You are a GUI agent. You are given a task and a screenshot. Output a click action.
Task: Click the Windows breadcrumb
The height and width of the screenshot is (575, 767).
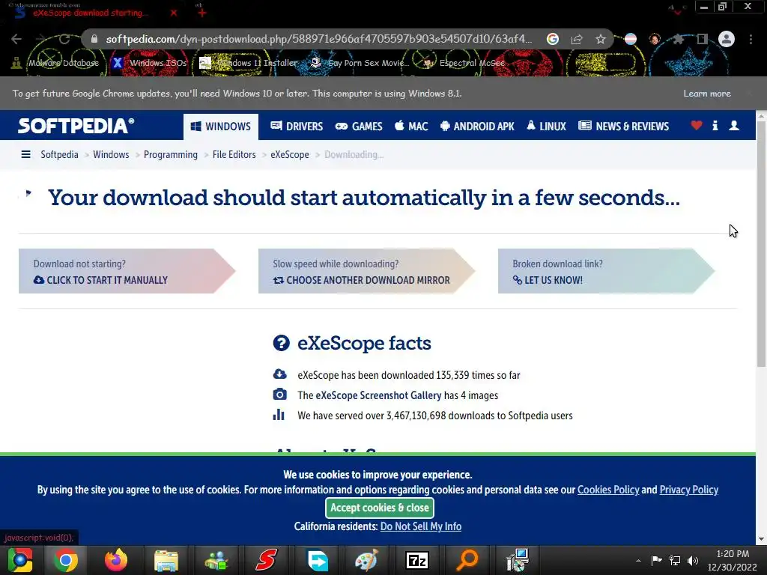tap(111, 154)
